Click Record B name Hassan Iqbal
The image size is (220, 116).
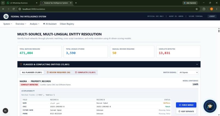102,103
